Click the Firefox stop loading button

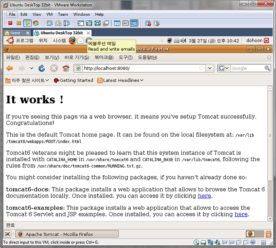54,68
